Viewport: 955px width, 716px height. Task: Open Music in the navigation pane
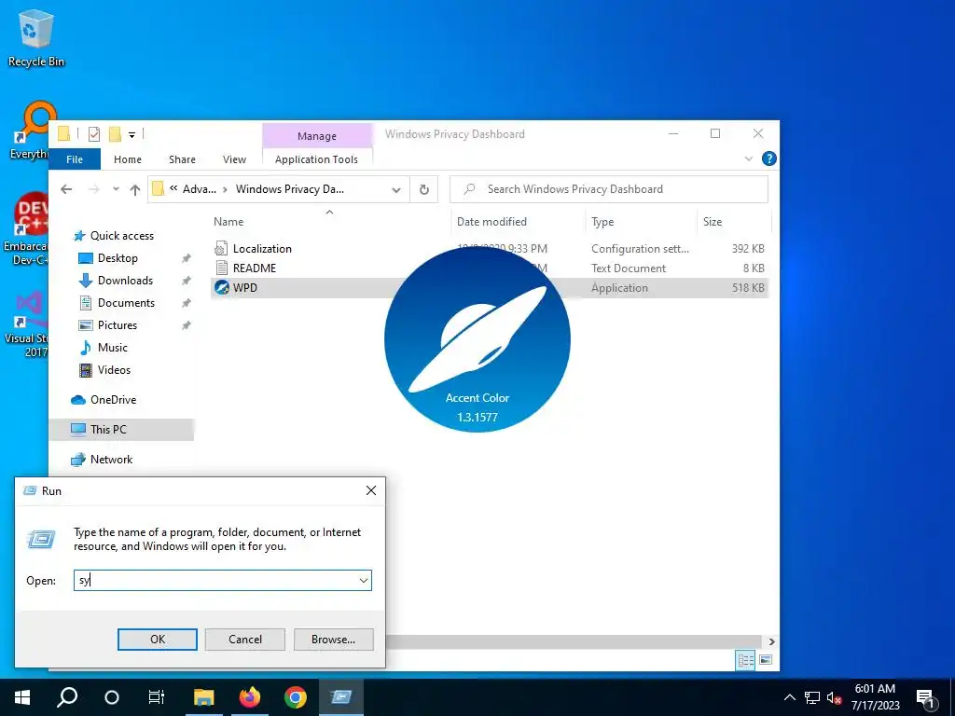click(112, 348)
